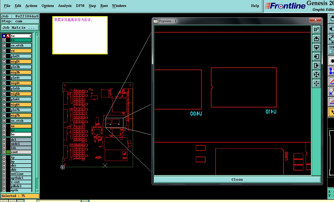The width and height of the screenshot is (334, 202).
Task: Open the Actions menu
Action: tap(31, 6)
